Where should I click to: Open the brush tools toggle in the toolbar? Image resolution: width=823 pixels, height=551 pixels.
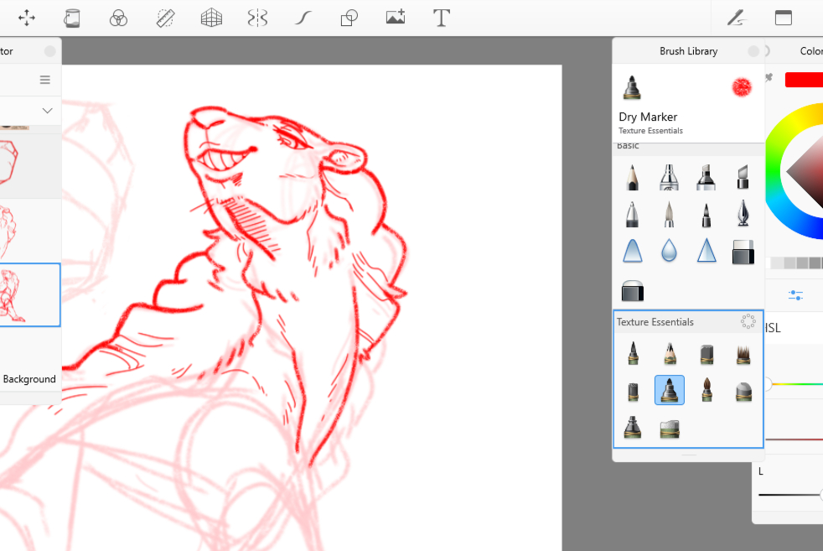point(737,18)
